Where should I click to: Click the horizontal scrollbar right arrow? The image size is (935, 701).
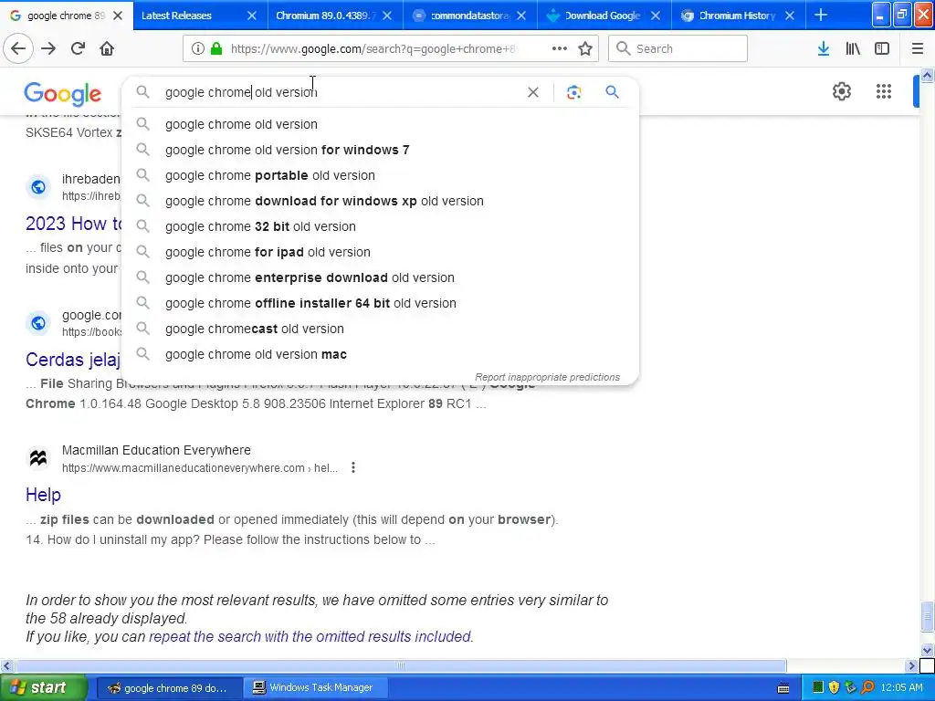pyautogui.click(x=911, y=665)
